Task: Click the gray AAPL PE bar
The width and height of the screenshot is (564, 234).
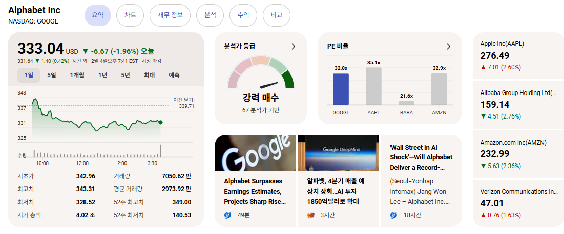Action: pos(373,86)
